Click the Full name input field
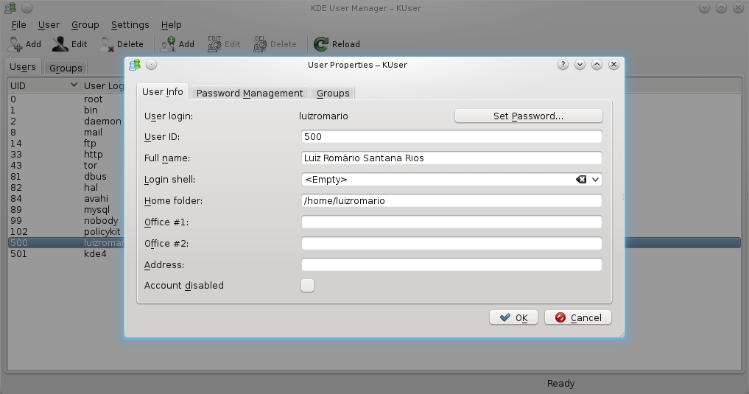Viewport: 749px width, 394px height. (x=451, y=158)
